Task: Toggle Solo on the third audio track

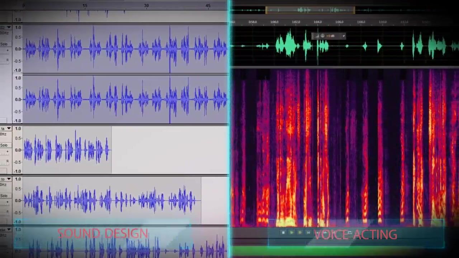Action: point(4,145)
